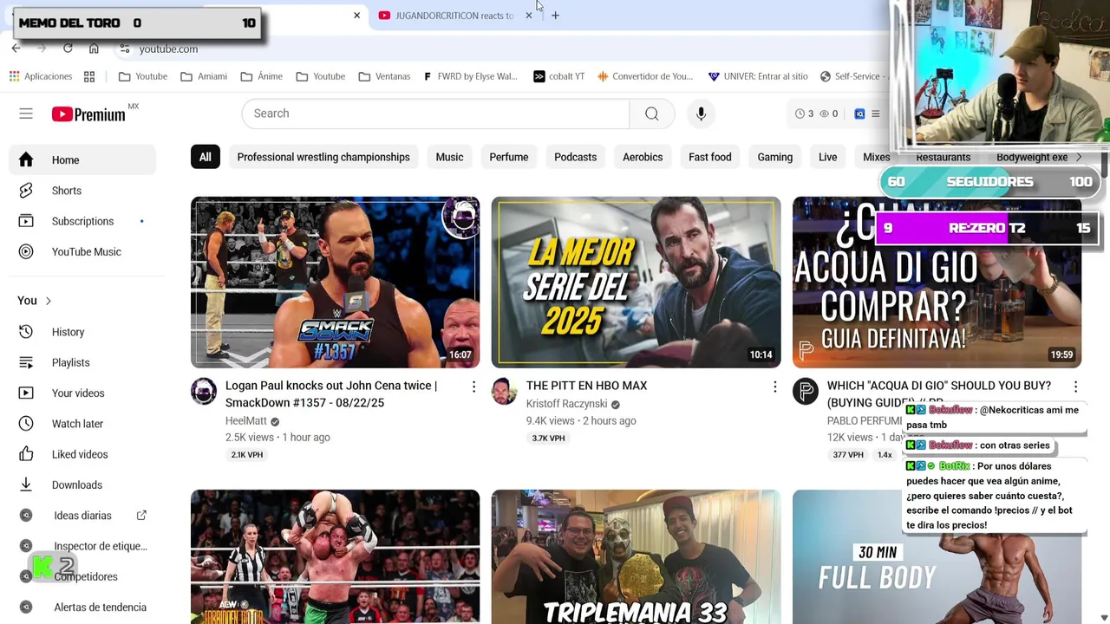The image size is (1110, 624).
Task: Show more category chips with right arrow
Action: pyautogui.click(x=1078, y=157)
